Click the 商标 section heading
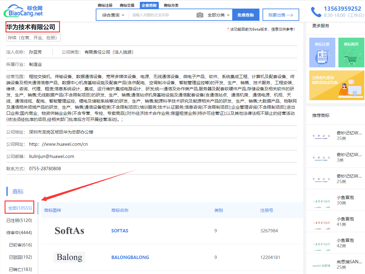This screenshot has width=365, height=274. [x=18, y=192]
